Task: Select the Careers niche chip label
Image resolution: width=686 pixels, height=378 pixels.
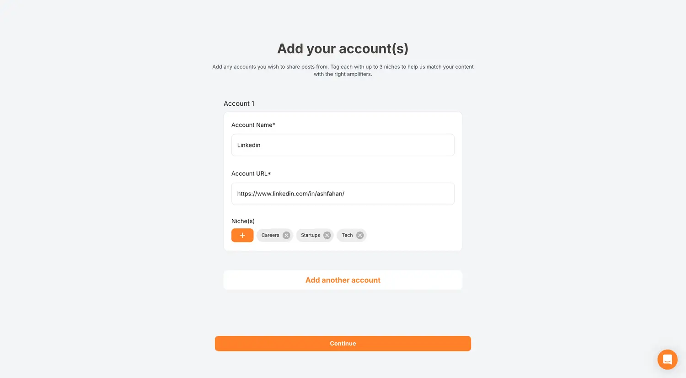Action: (x=270, y=235)
